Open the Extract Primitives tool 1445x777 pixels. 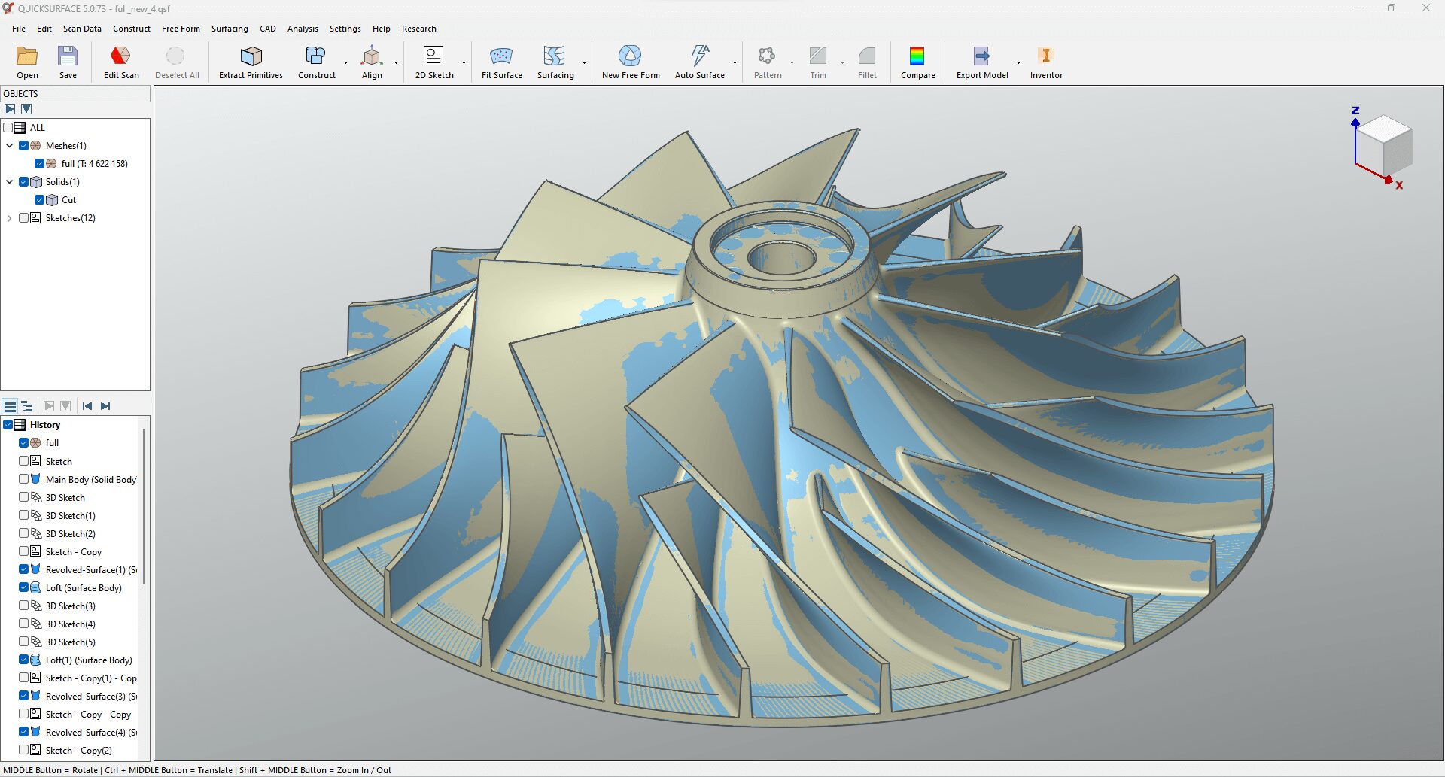pyautogui.click(x=251, y=62)
